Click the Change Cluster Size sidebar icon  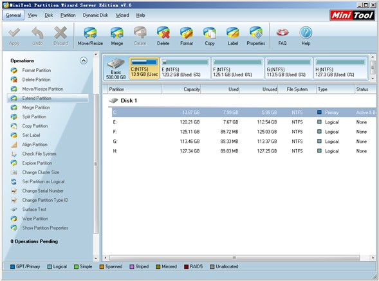(x=14, y=172)
